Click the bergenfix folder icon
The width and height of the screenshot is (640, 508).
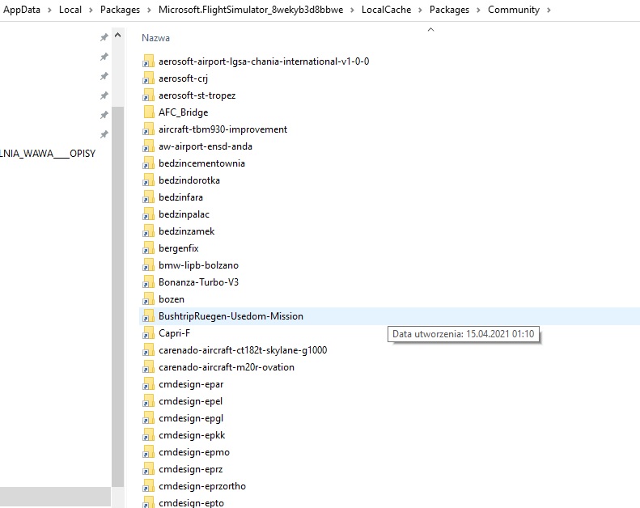coord(148,248)
